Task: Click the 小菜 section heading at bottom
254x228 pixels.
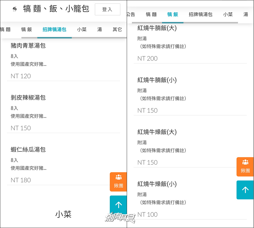Action: coord(63,214)
